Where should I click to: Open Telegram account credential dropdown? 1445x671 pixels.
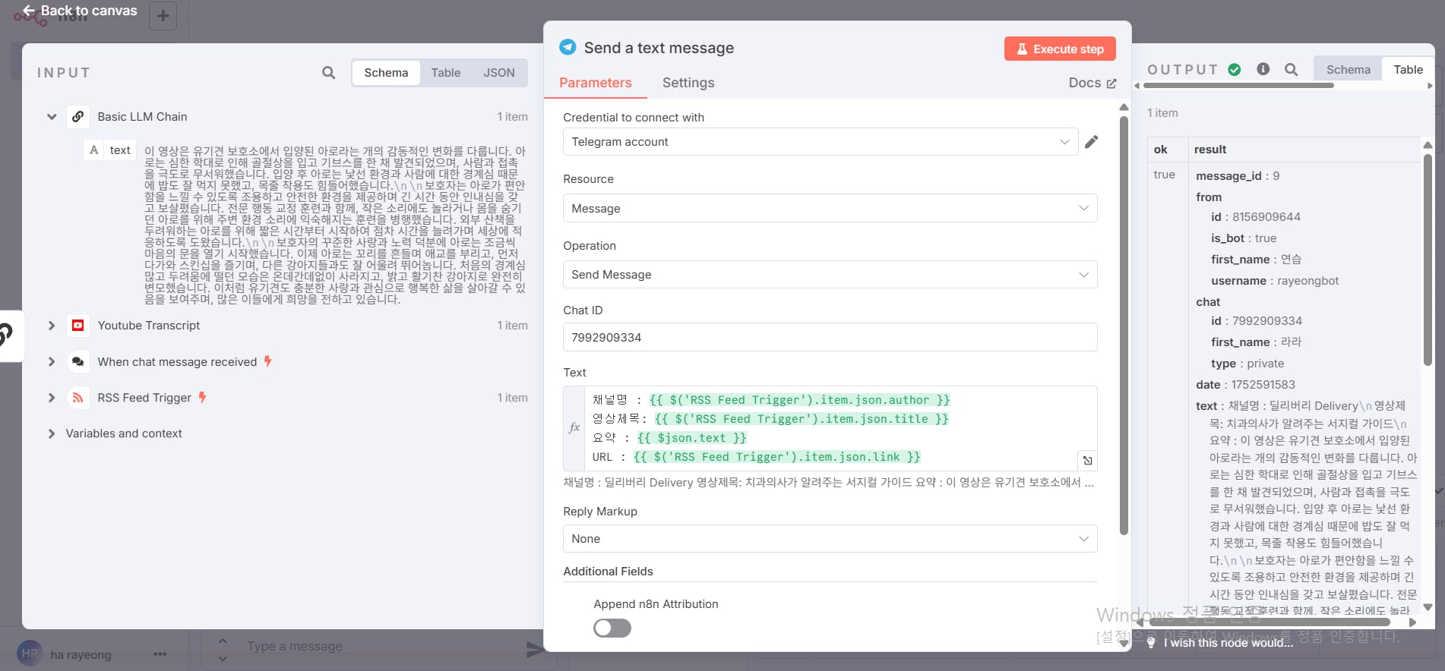click(x=821, y=142)
